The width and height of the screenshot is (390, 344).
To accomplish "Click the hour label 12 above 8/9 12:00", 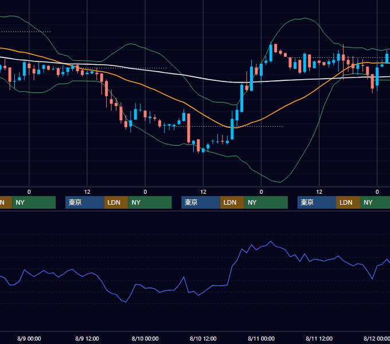I will 87,192.
